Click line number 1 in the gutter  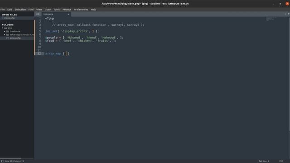pos(40,19)
